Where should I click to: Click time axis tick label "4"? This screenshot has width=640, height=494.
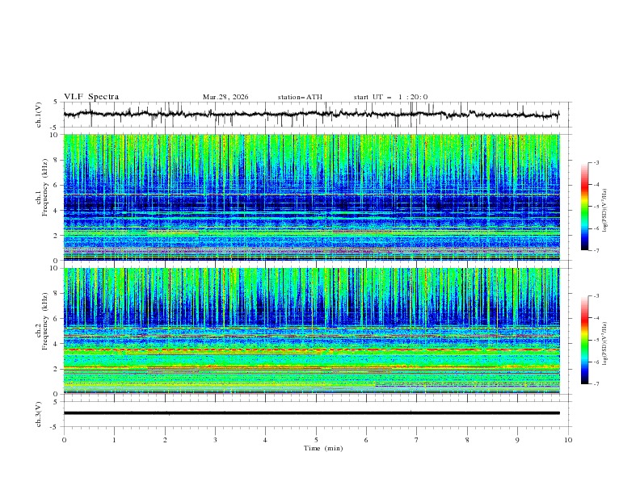265,440
